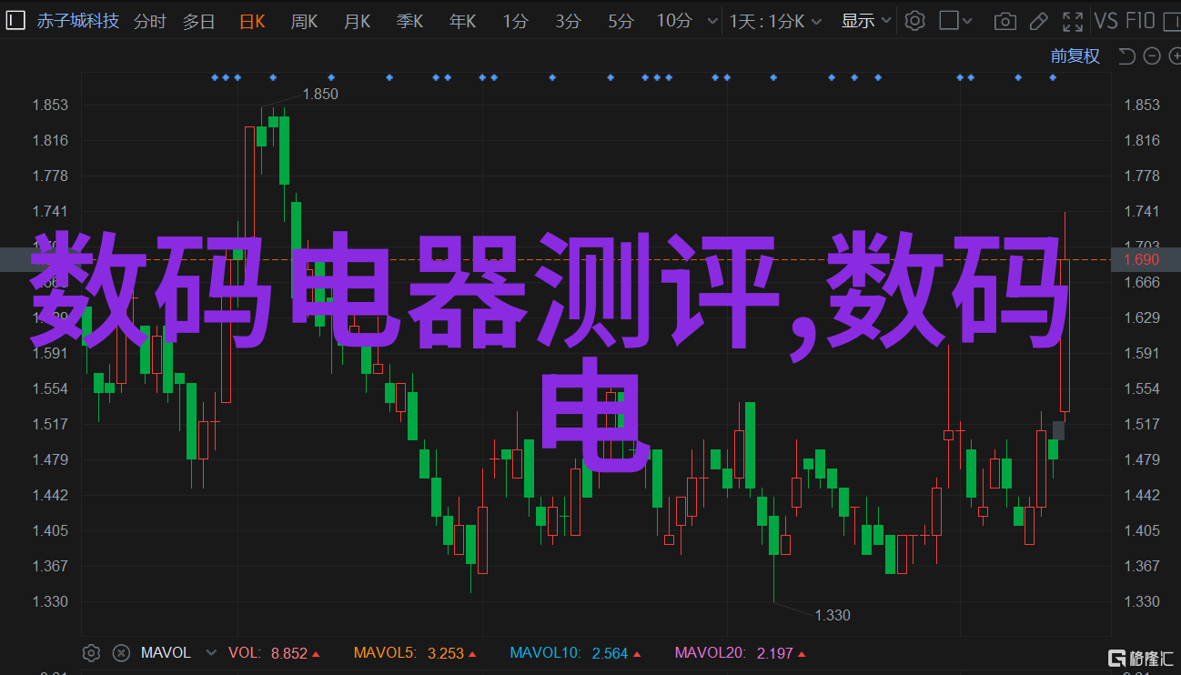Open the 1天:1分K dropdown
This screenshot has height=675, width=1181.
775,21
